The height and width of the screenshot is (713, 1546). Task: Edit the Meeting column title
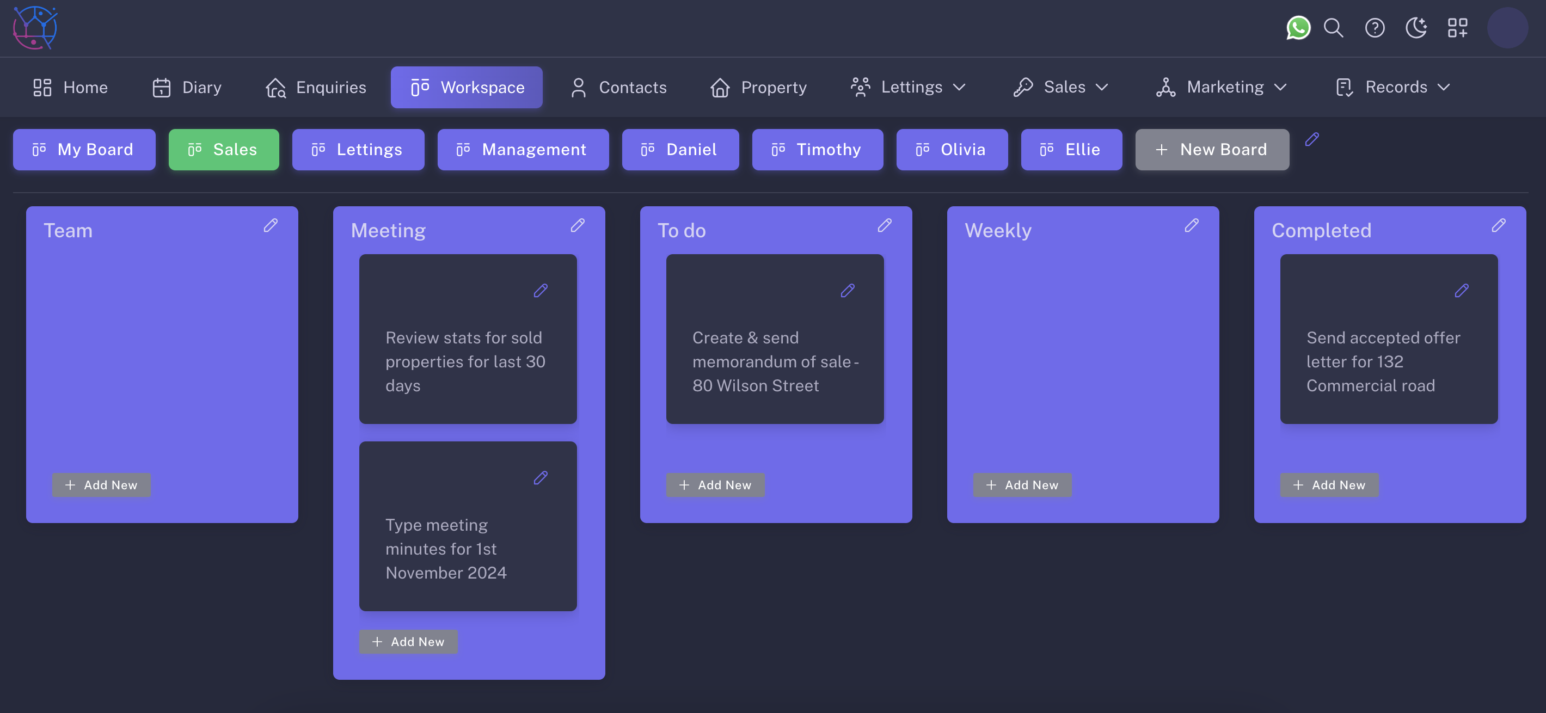coord(578,225)
